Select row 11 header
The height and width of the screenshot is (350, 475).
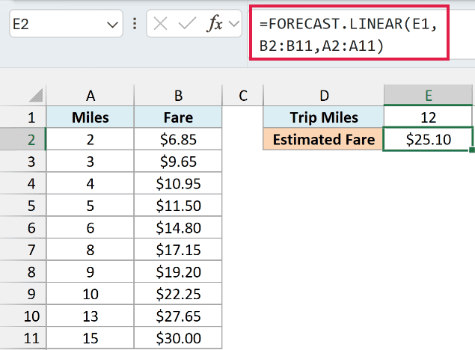point(23,338)
